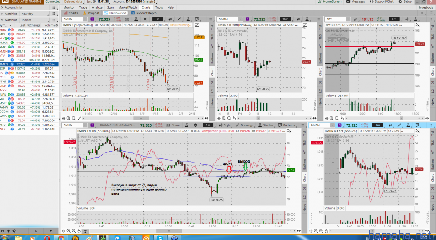Zoom in on BMRN daily chart
436x240 pixels.
(69, 118)
